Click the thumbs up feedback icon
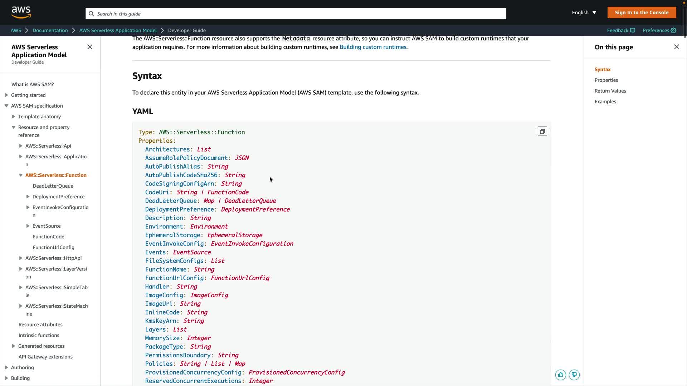The image size is (687, 386). coord(560,375)
